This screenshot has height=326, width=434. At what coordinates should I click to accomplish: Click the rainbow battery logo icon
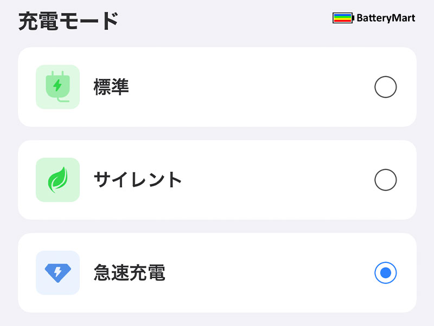pos(343,18)
